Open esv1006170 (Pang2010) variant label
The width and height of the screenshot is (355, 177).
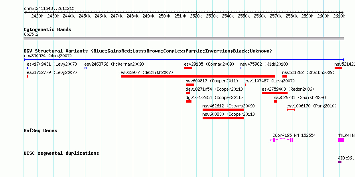[x=312, y=106]
